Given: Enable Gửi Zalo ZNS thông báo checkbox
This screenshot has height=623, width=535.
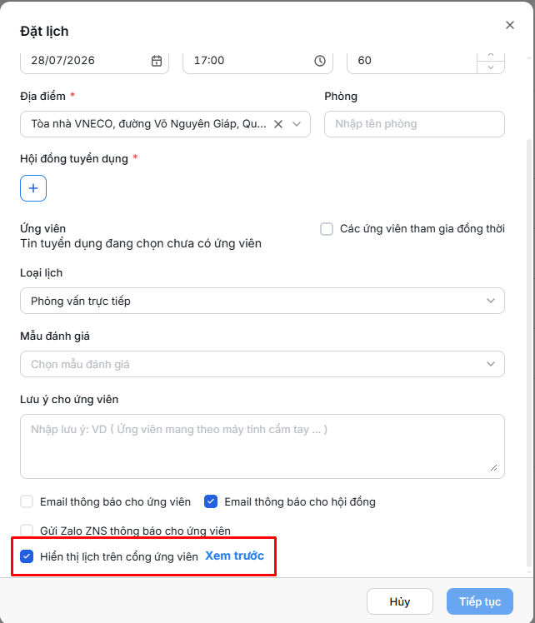Looking at the screenshot, I should pos(27,530).
